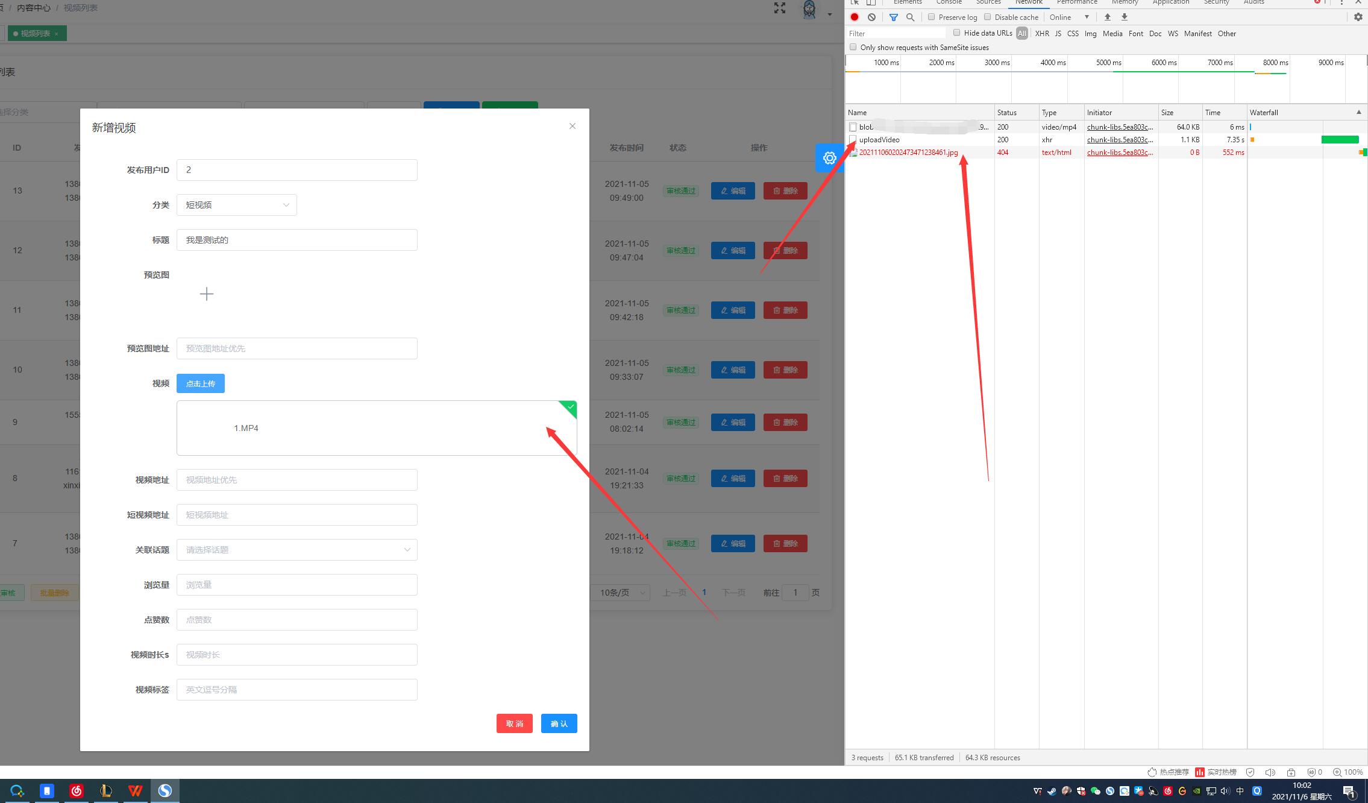Click the export HAR download arrow
1368x803 pixels.
coord(1124,17)
